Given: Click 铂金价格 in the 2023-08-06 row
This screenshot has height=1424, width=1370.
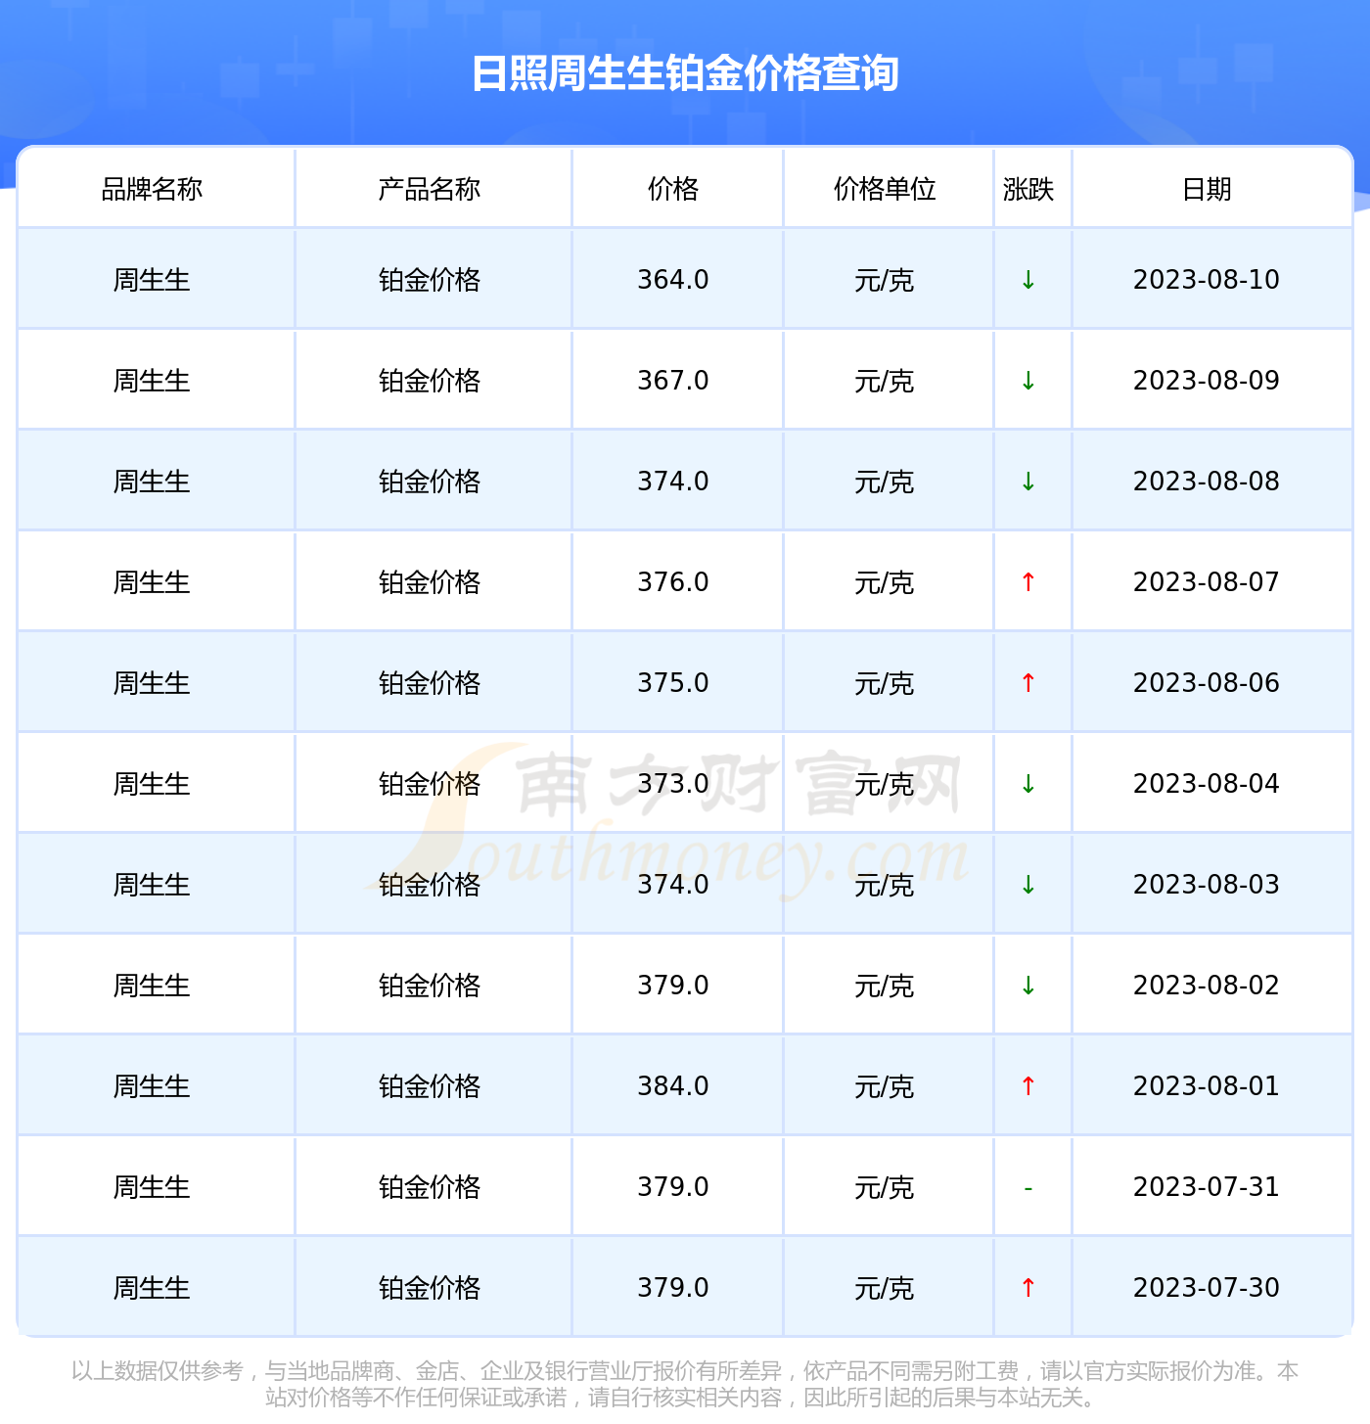Looking at the screenshot, I should point(430,683).
